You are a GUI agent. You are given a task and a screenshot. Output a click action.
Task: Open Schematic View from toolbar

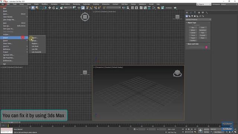(149, 8)
